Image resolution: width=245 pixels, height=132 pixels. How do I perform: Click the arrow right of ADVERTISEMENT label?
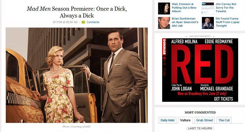pyautogui.click(x=214, y=36)
